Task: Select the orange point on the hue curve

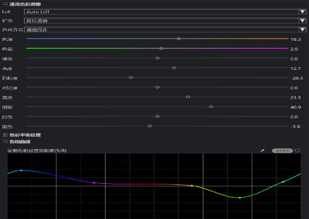Action: click(x=192, y=185)
